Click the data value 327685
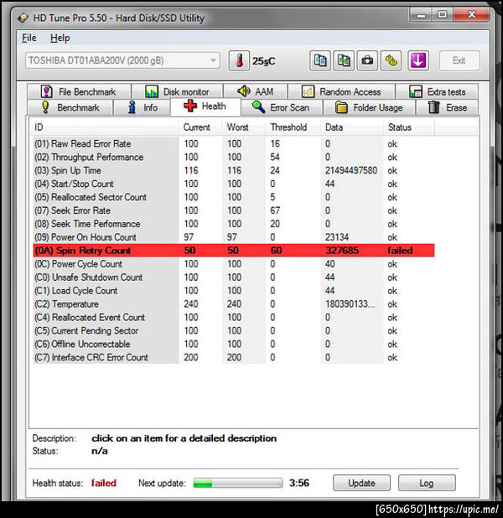This screenshot has height=518, width=503. [x=342, y=251]
